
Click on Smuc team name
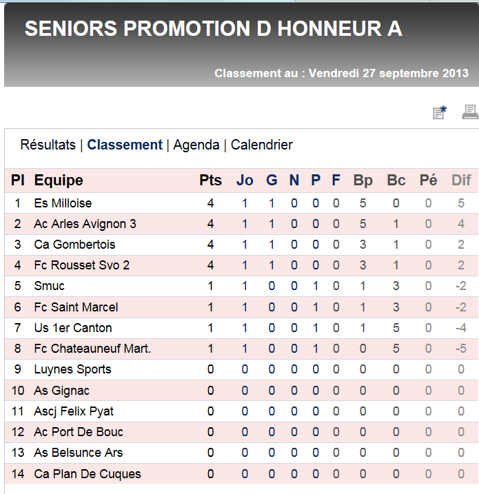point(49,286)
